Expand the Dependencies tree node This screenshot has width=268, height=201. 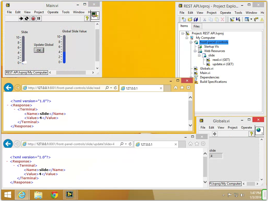point(191,77)
